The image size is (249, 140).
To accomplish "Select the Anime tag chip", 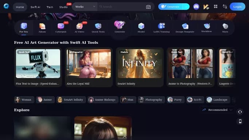I will click(45, 100).
